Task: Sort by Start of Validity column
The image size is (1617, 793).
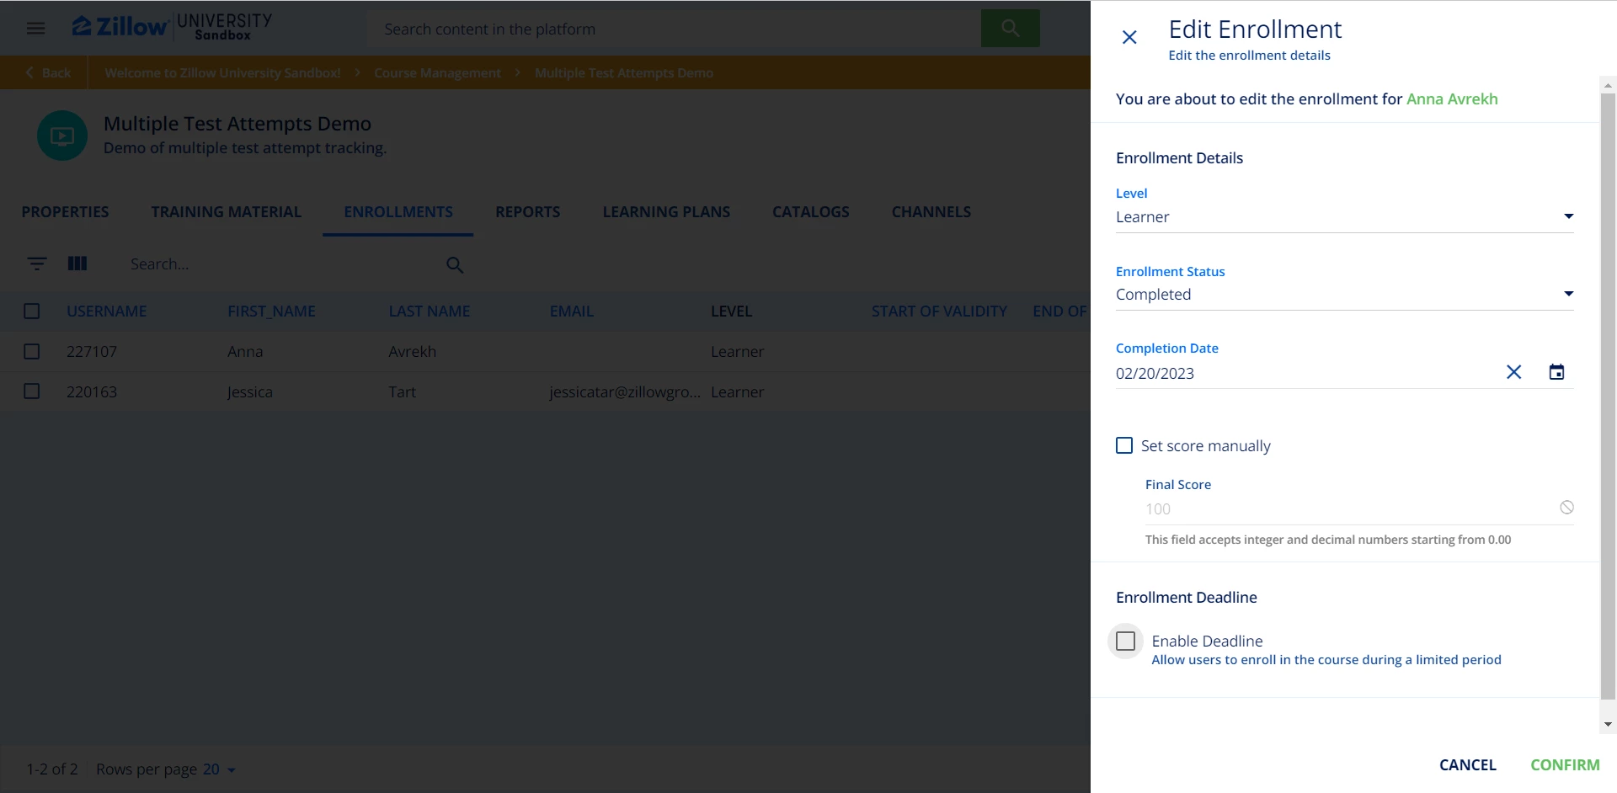Action: pyautogui.click(x=939, y=311)
